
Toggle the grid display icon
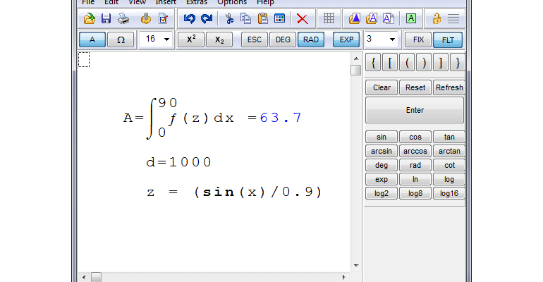(329, 18)
